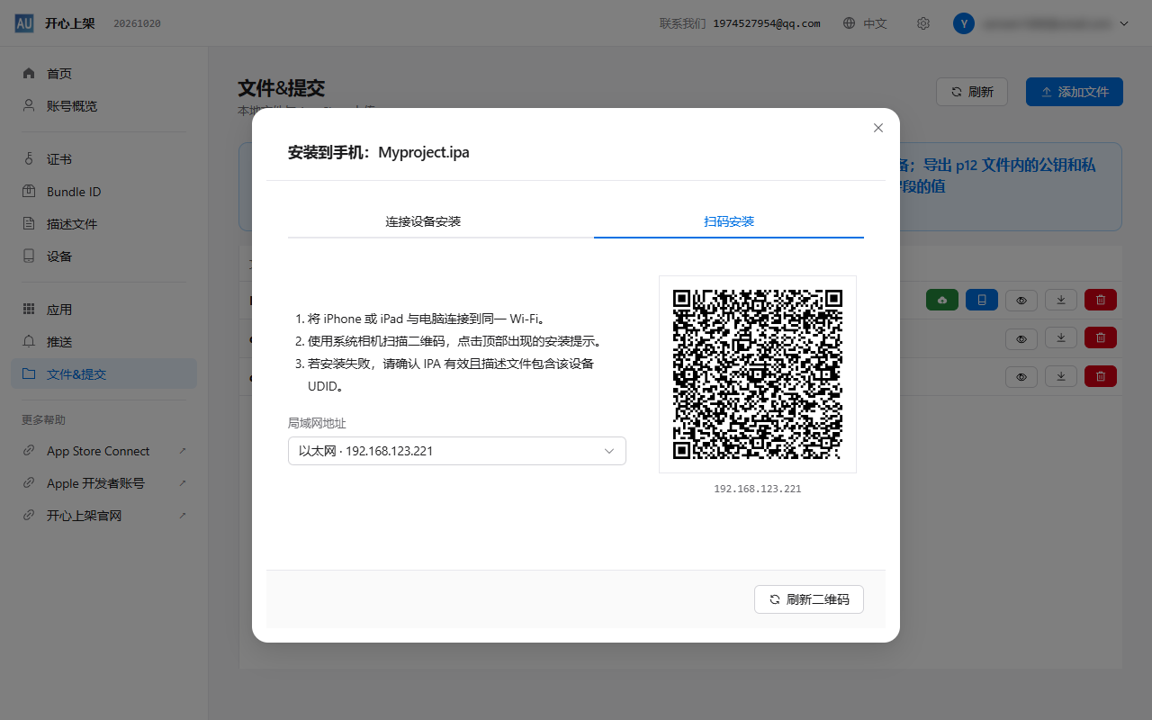Viewport: 1152px width, 720px height.
Task: Switch to the 连接设备安装 tab
Action: (x=423, y=221)
